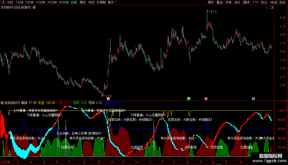Image resolution: width=288 pixels, height=165 pixels.
Task: Expand the 更多 > periods menu
Action: pos(112,2)
